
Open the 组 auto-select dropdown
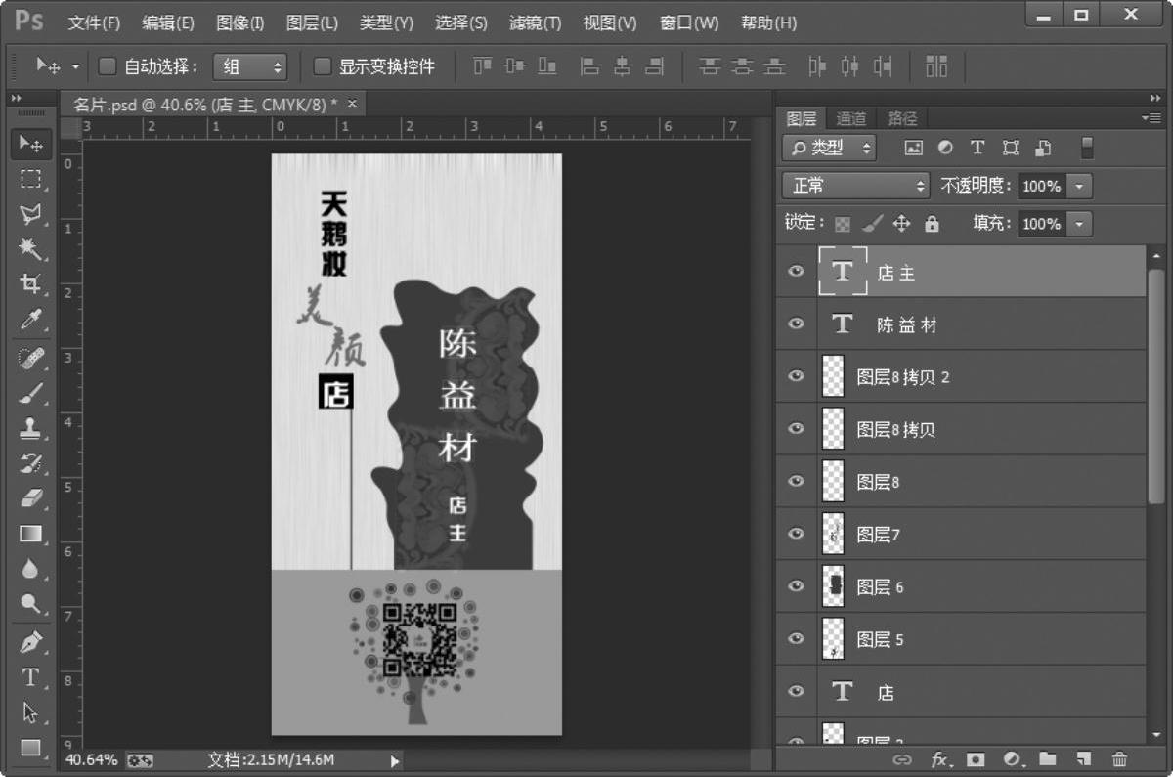point(250,66)
